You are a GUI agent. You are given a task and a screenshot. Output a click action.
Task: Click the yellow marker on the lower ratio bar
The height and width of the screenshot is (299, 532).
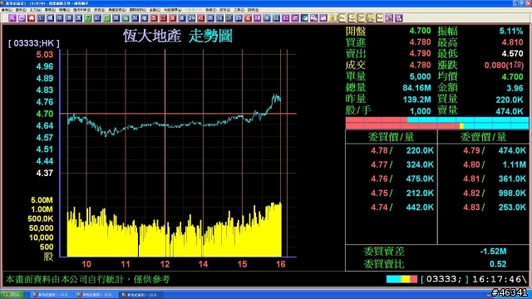461,126
